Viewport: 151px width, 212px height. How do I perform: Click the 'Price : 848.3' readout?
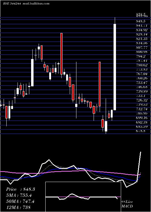tap(21, 189)
